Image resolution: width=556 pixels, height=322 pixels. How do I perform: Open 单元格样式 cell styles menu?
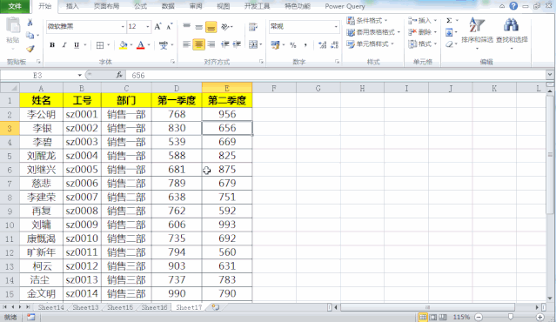point(370,44)
